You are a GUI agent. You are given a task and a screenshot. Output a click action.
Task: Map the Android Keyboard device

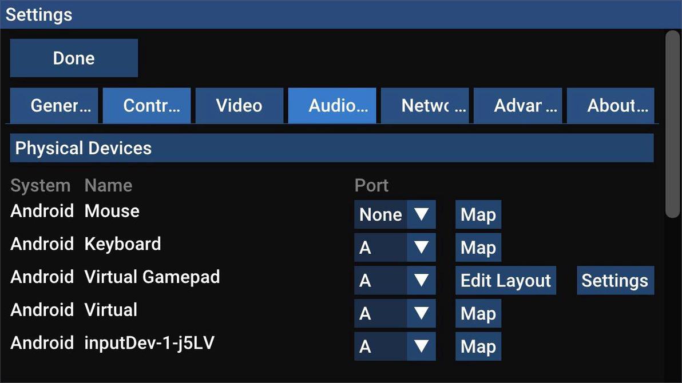point(478,247)
